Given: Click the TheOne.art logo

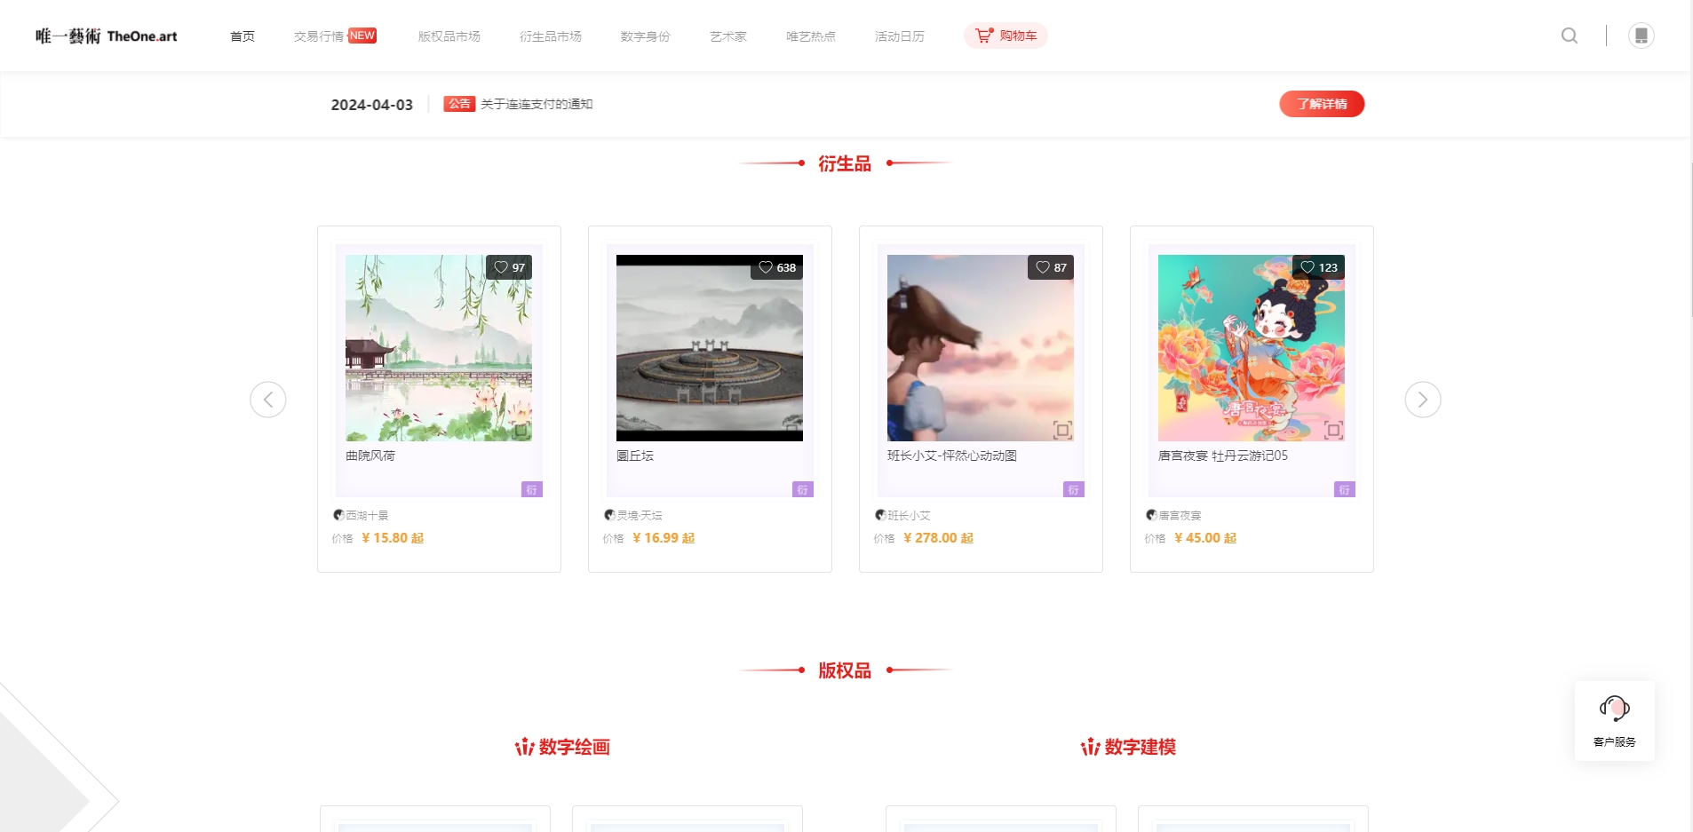Looking at the screenshot, I should coord(107,36).
